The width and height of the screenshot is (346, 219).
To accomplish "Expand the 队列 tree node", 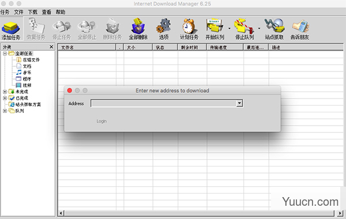I will [x=5, y=111].
